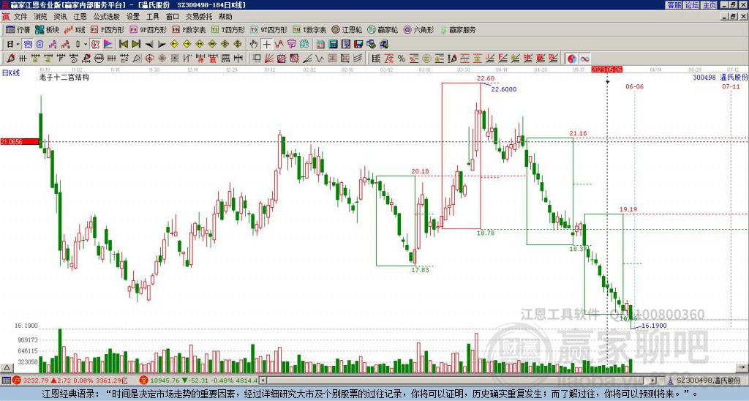
Task: Click the highlighted date 2023-05-26 marker
Action: pyautogui.click(x=607, y=70)
